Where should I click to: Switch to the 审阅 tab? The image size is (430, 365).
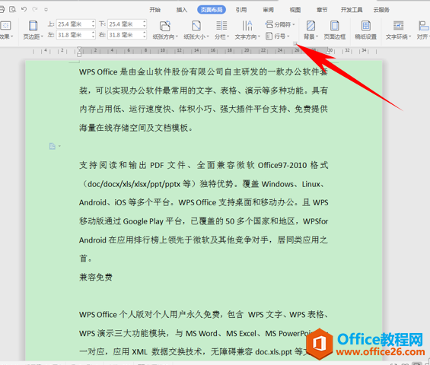point(268,10)
